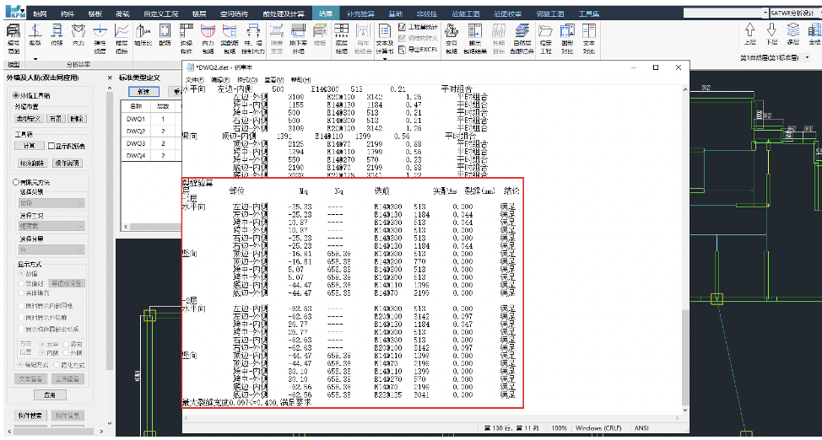Click the 下层 down arrow icon

coord(771,34)
